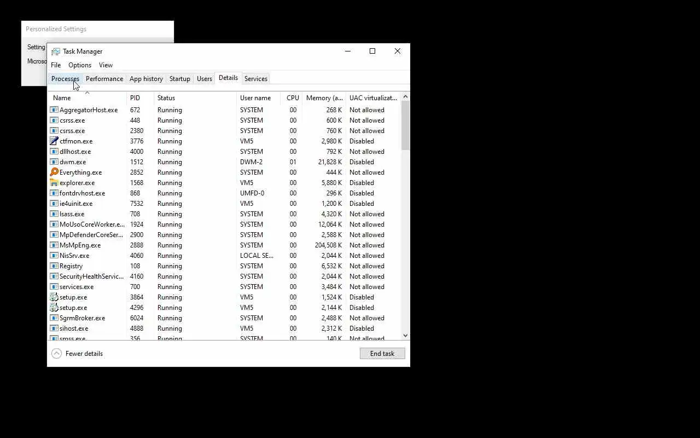Click the MpDefenderCoreService icon
700x438 pixels.
[x=54, y=235]
